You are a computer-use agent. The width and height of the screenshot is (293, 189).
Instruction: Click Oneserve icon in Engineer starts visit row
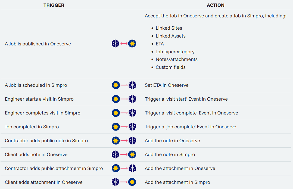coord(132,99)
